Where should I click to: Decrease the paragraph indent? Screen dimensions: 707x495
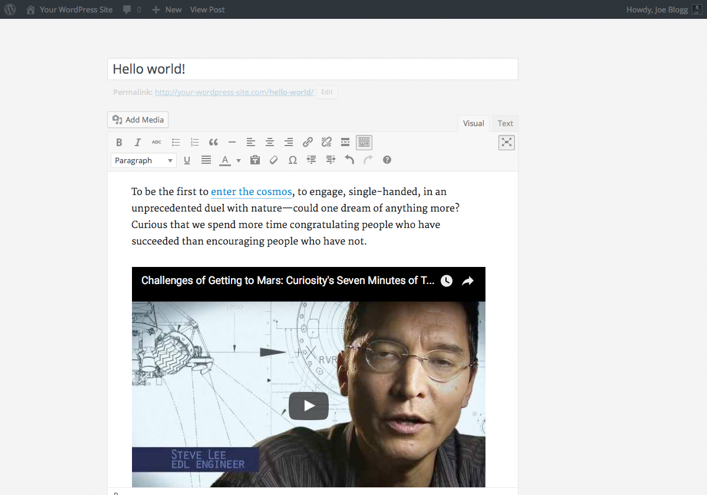click(x=312, y=160)
